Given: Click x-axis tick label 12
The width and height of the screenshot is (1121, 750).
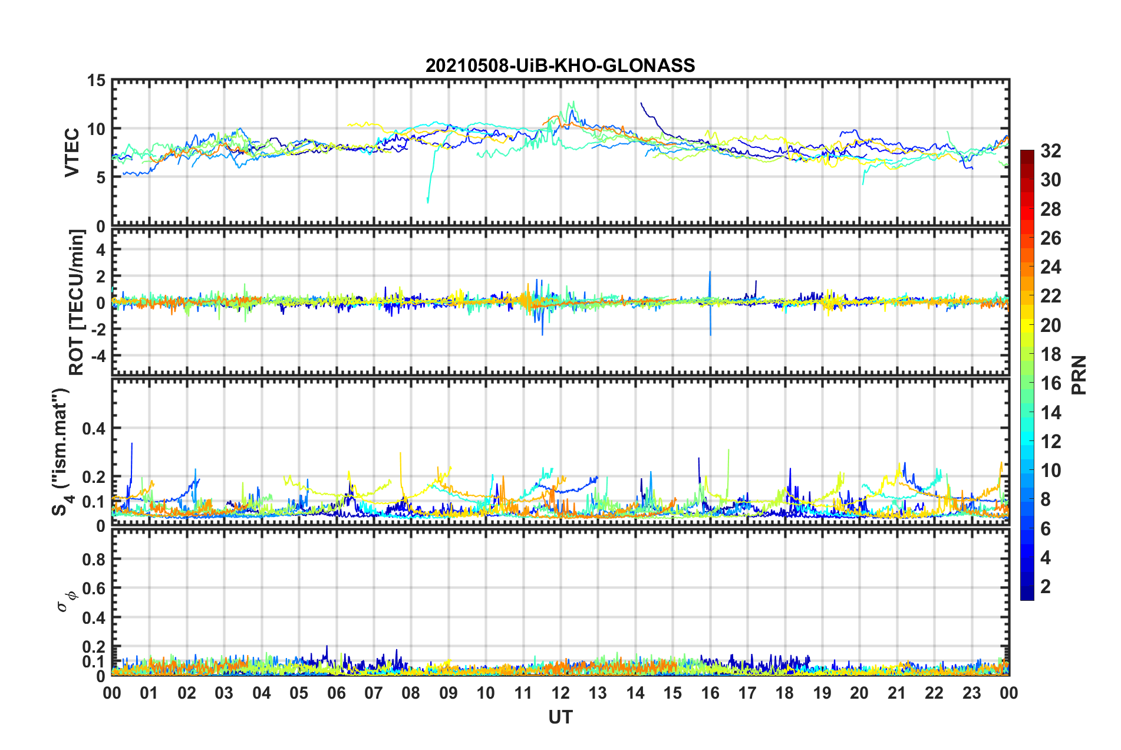Looking at the screenshot, I should [560, 693].
